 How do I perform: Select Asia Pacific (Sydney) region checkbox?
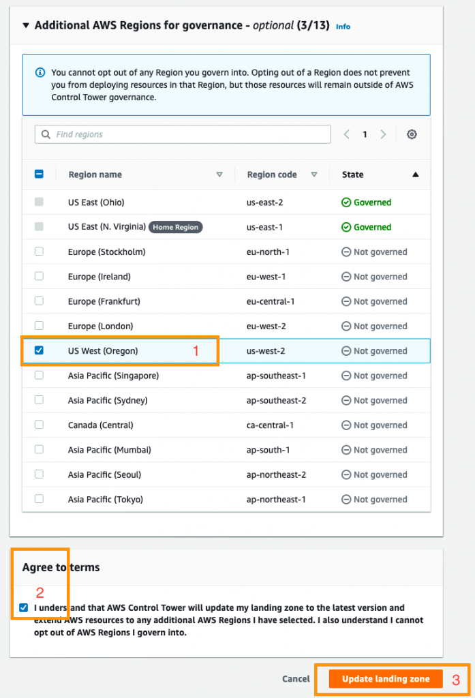(39, 399)
